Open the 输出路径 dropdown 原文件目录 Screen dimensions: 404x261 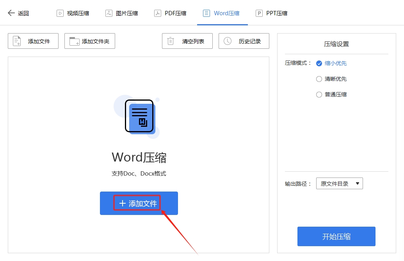pyautogui.click(x=340, y=183)
